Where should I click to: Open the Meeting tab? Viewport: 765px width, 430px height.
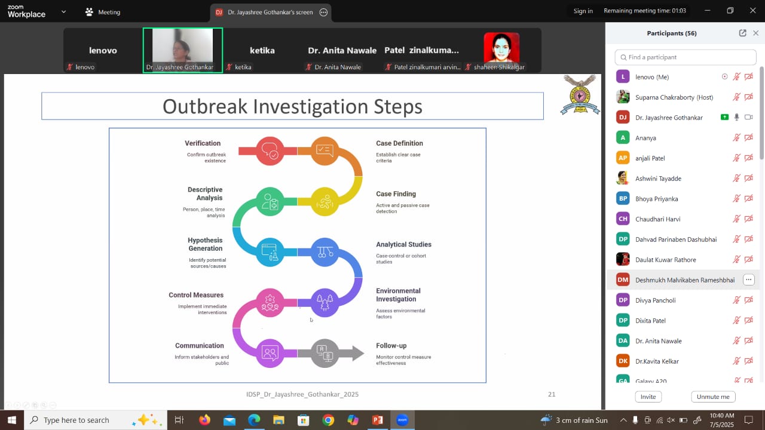click(x=102, y=12)
